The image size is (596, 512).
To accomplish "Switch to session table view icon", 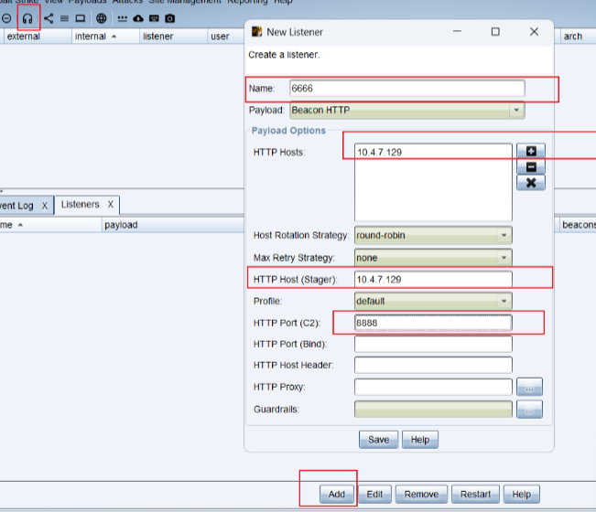I will 65,18.
